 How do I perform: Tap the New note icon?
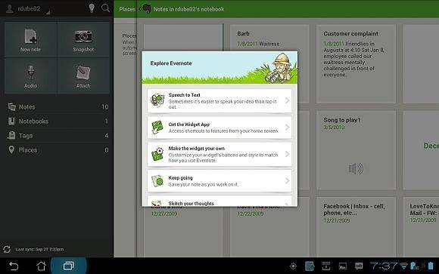click(x=30, y=37)
